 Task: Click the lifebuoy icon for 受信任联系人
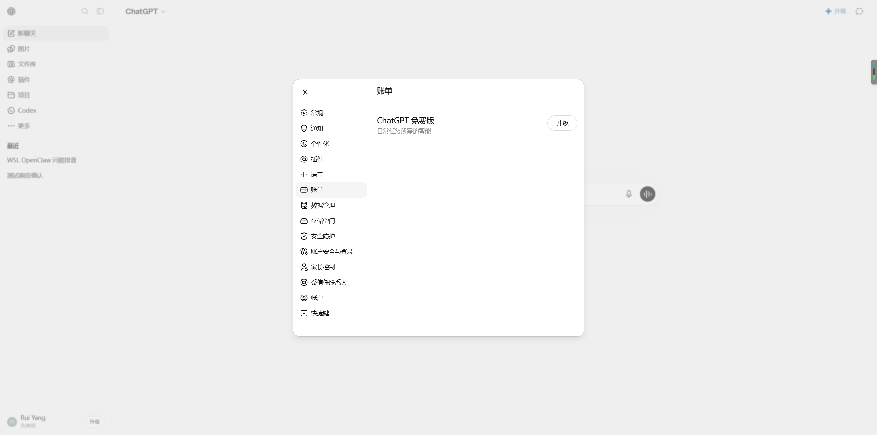click(304, 283)
